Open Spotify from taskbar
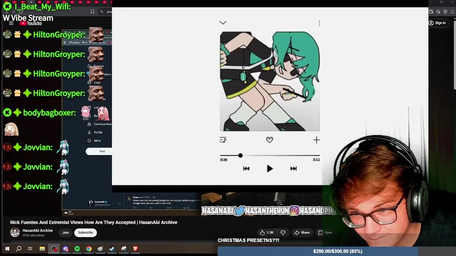This screenshot has width=456, height=256. point(77,249)
